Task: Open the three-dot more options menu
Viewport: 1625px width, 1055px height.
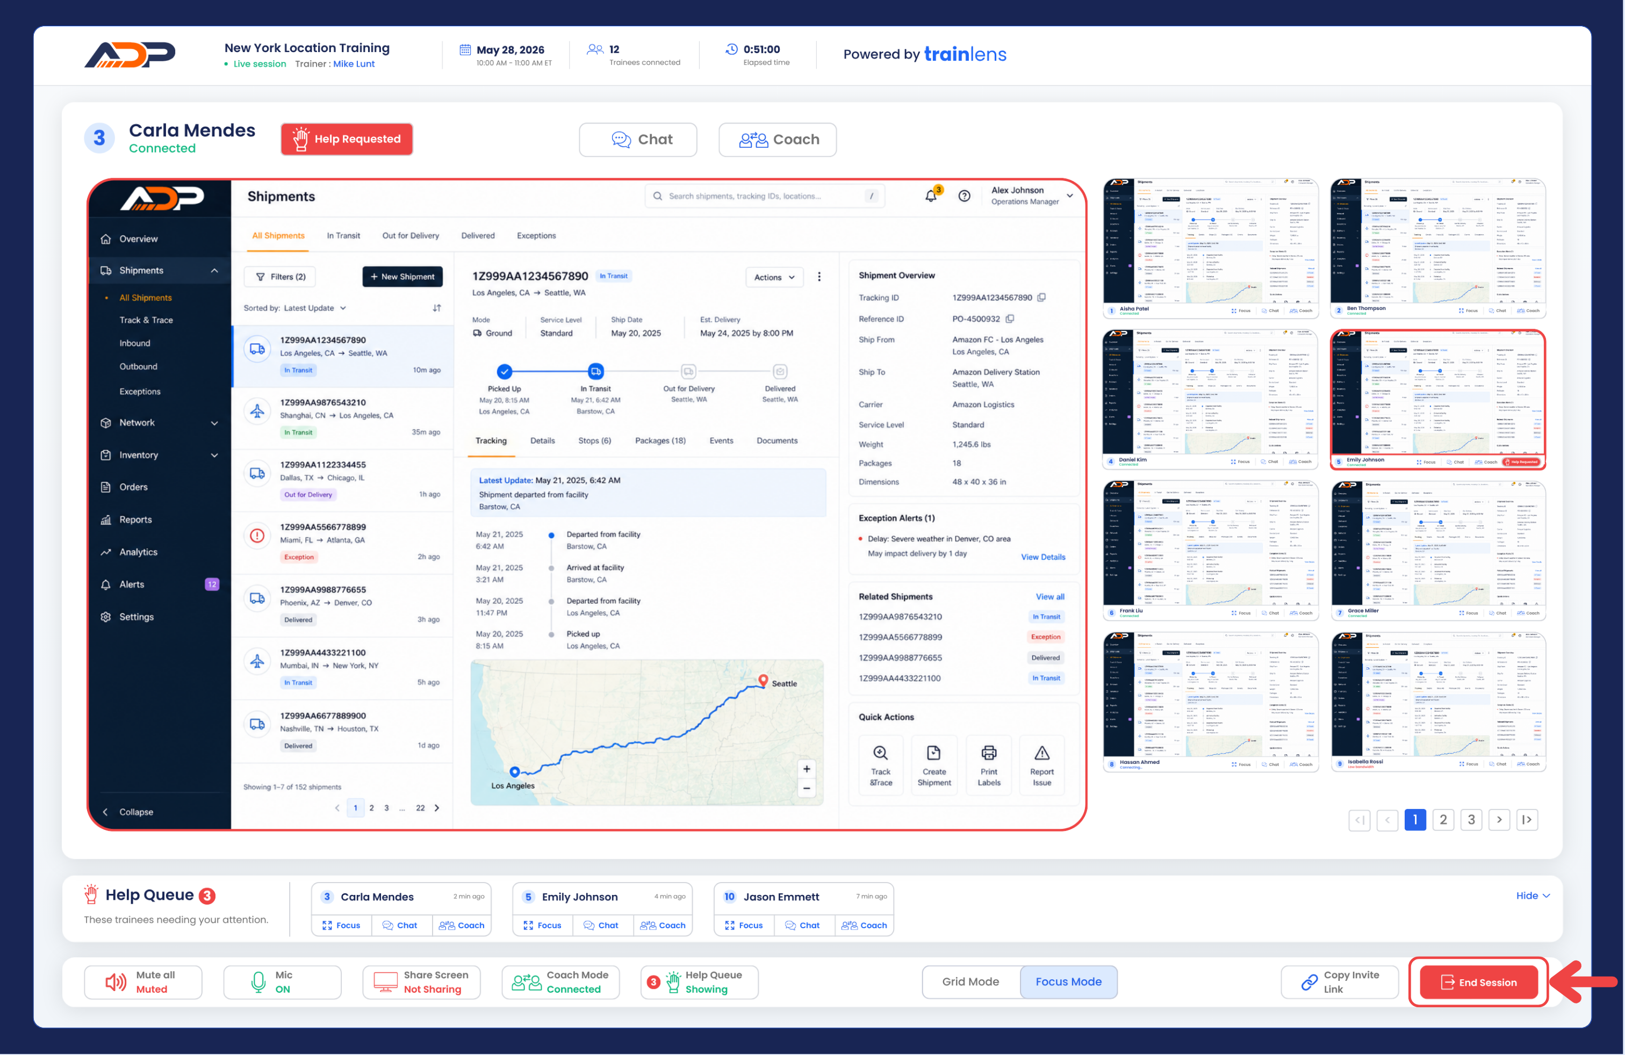Action: tap(819, 277)
